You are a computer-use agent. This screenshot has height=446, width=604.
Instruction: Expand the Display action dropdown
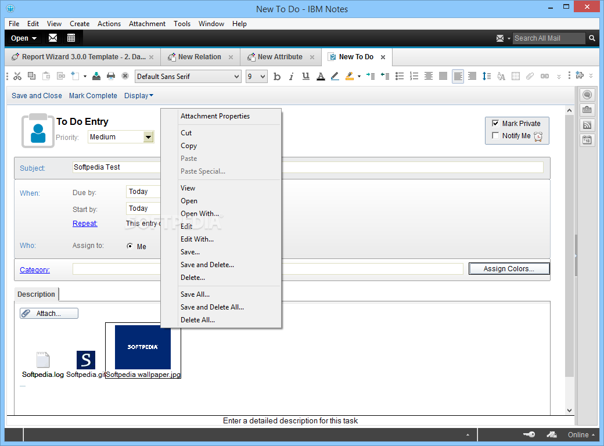point(139,95)
